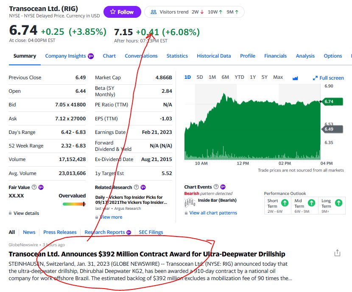The width and height of the screenshot is (352, 292).
Task: Click the Market Cap value 4.866B
Action: pyautogui.click(x=164, y=78)
